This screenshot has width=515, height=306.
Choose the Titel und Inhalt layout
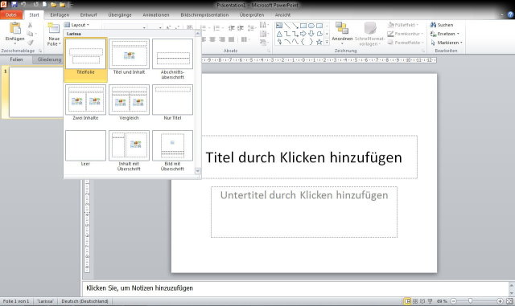(129, 57)
